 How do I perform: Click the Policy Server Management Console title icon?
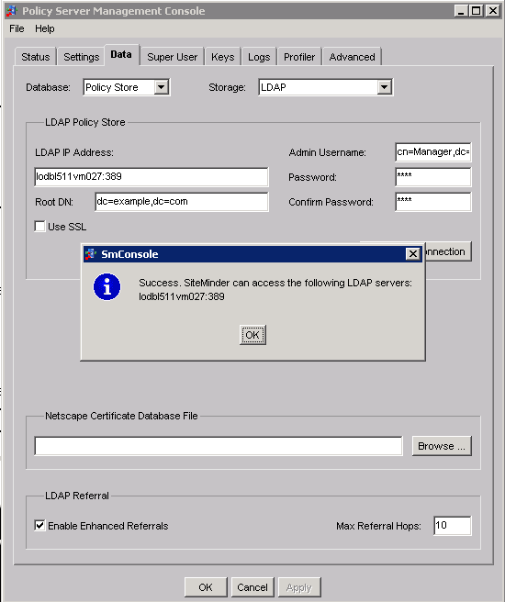(x=12, y=10)
